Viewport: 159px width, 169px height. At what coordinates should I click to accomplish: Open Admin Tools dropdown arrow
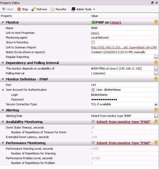(x=94, y=9)
